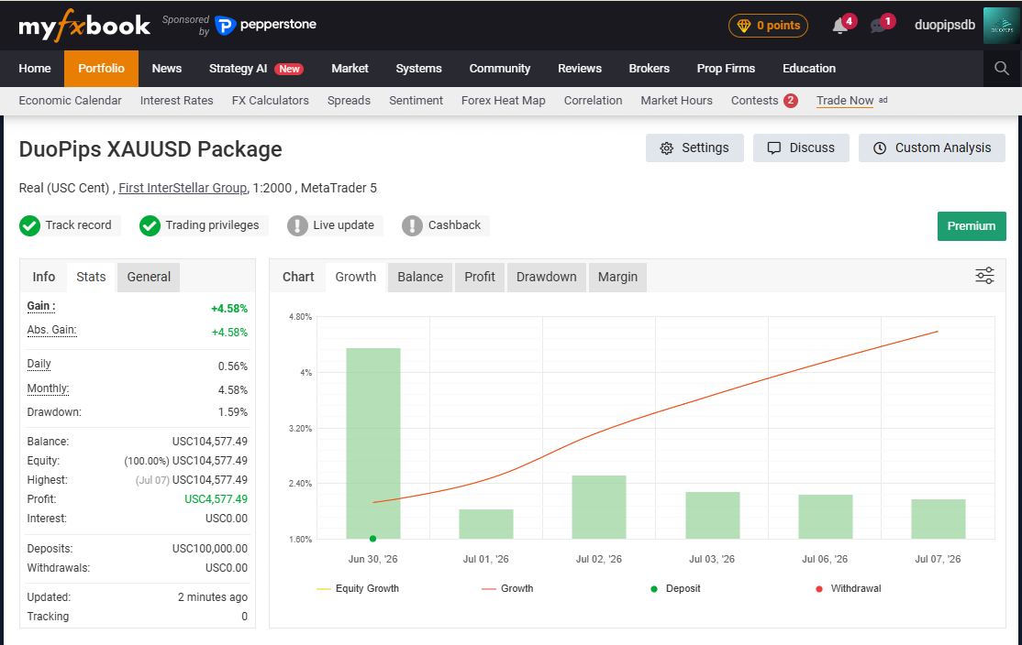1022x645 pixels.
Task: Switch to the Drawdown chart tab
Action: pos(546,278)
